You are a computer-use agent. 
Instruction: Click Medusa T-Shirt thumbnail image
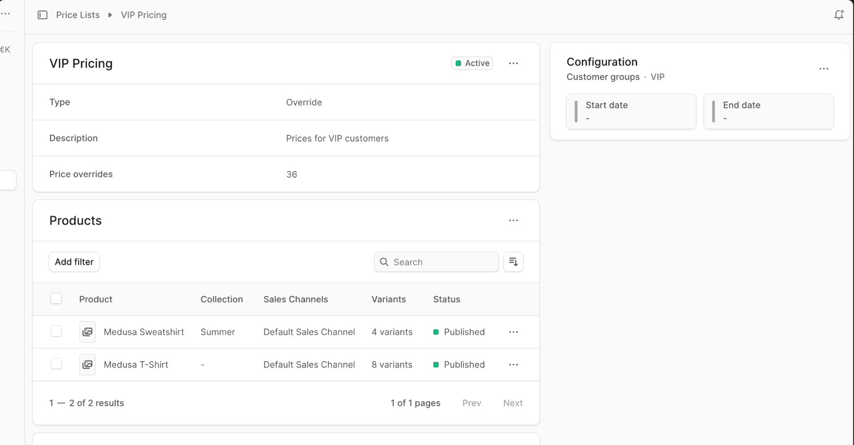[x=88, y=365]
